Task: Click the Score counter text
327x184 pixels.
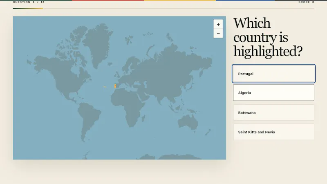Action: (306, 2)
